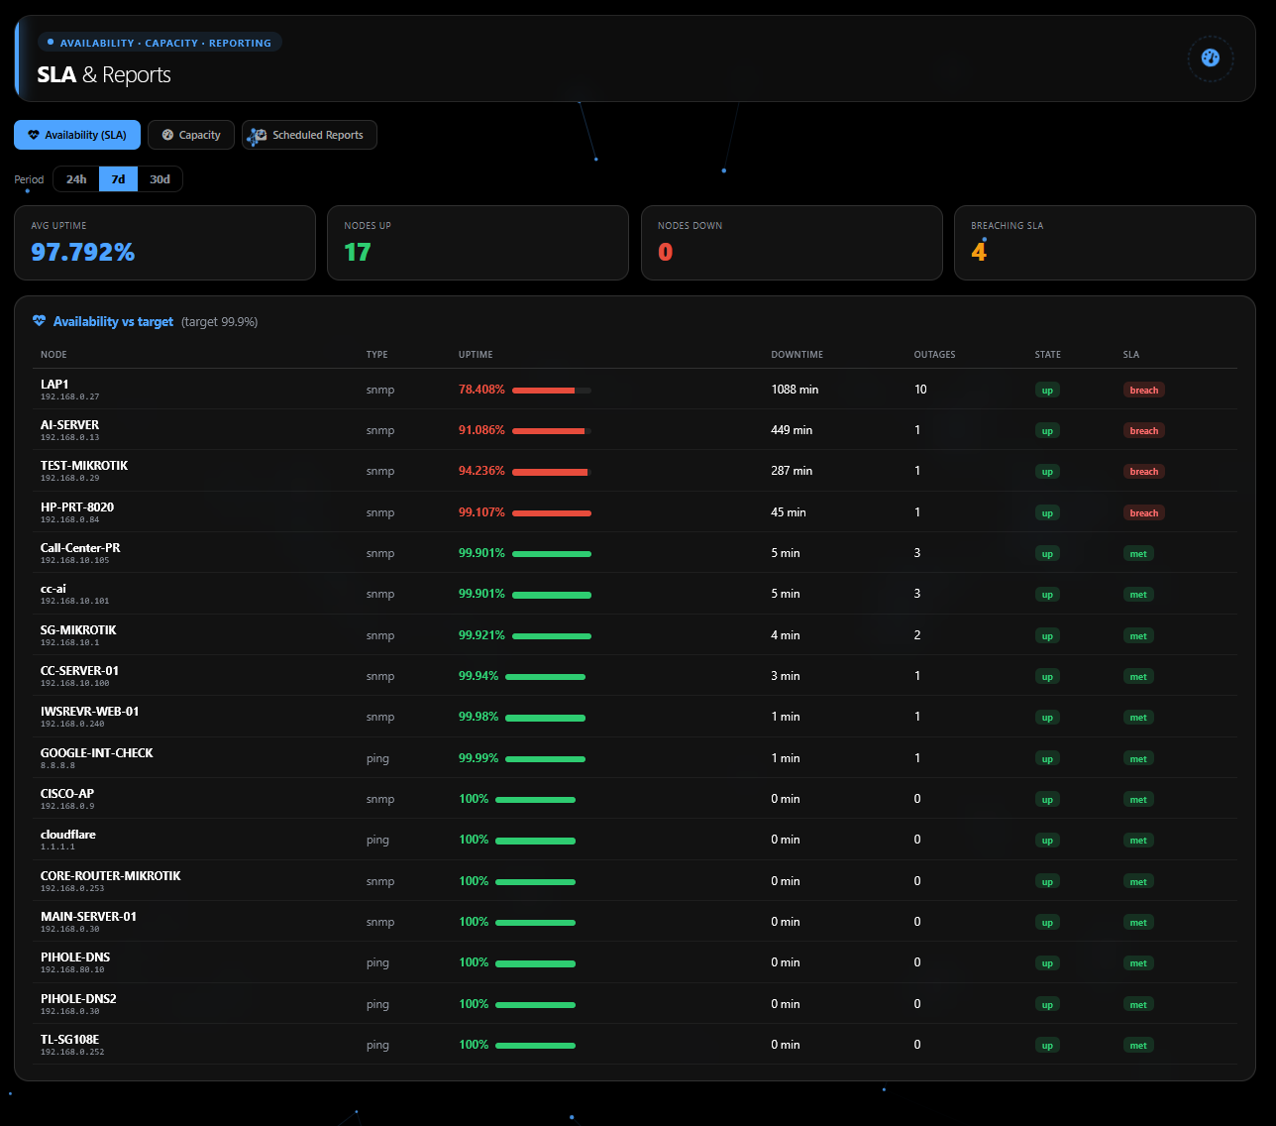Image resolution: width=1276 pixels, height=1126 pixels.
Task: Click the outages count 10 for LAP1
Action: click(920, 390)
